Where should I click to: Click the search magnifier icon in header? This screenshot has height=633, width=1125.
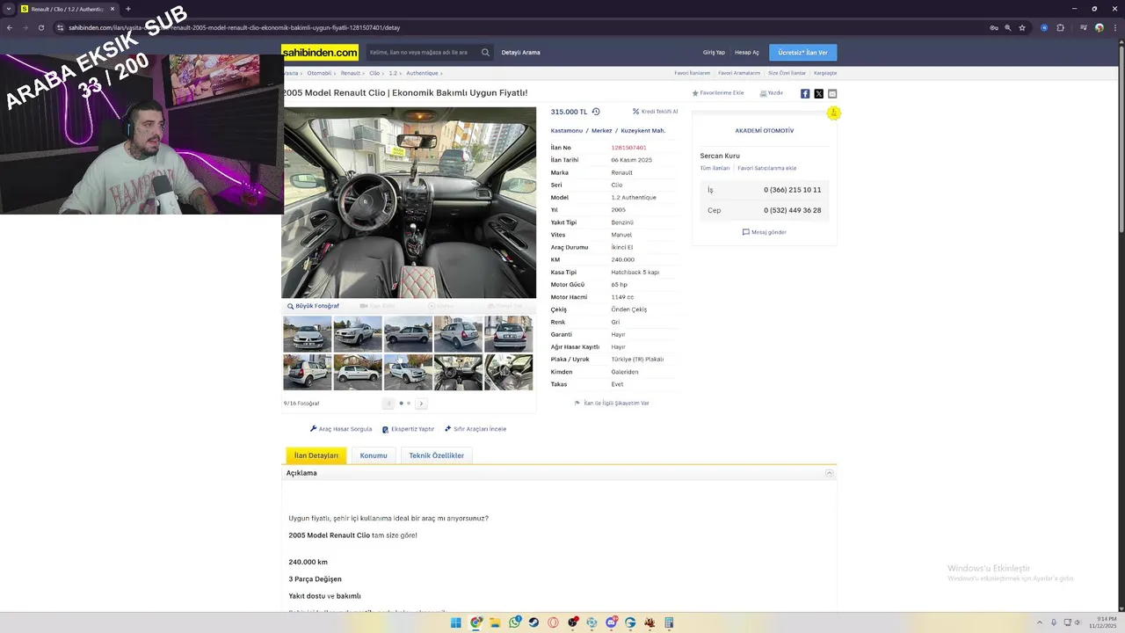(485, 53)
